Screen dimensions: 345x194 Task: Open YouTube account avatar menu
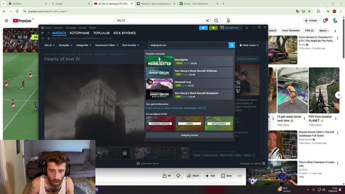(335, 21)
